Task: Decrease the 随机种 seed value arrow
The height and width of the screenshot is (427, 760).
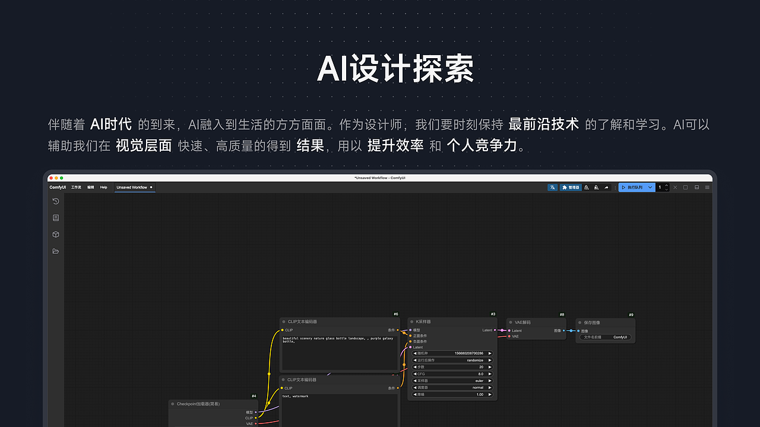Action: pyautogui.click(x=415, y=353)
